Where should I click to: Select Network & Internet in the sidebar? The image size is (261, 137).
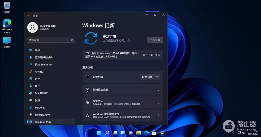point(43,65)
